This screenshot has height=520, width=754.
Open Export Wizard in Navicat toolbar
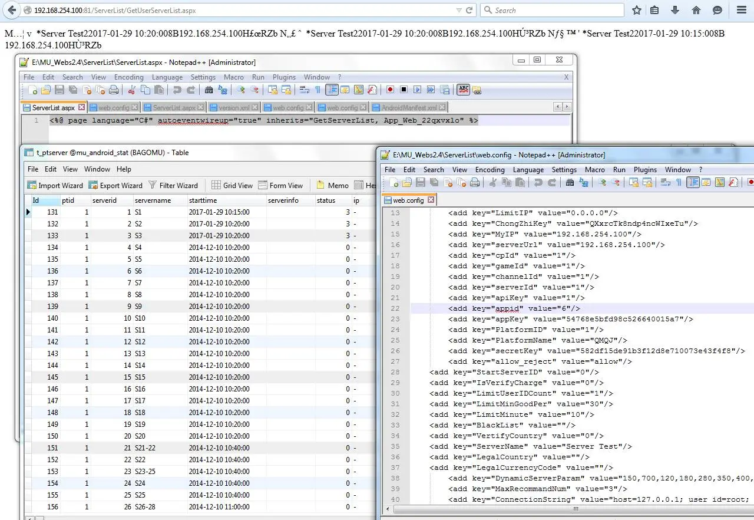tap(115, 185)
